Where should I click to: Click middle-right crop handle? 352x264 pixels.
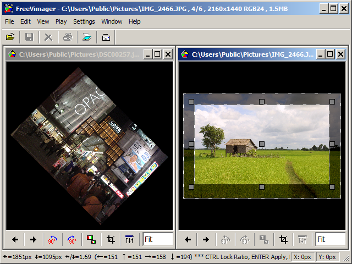332,144
